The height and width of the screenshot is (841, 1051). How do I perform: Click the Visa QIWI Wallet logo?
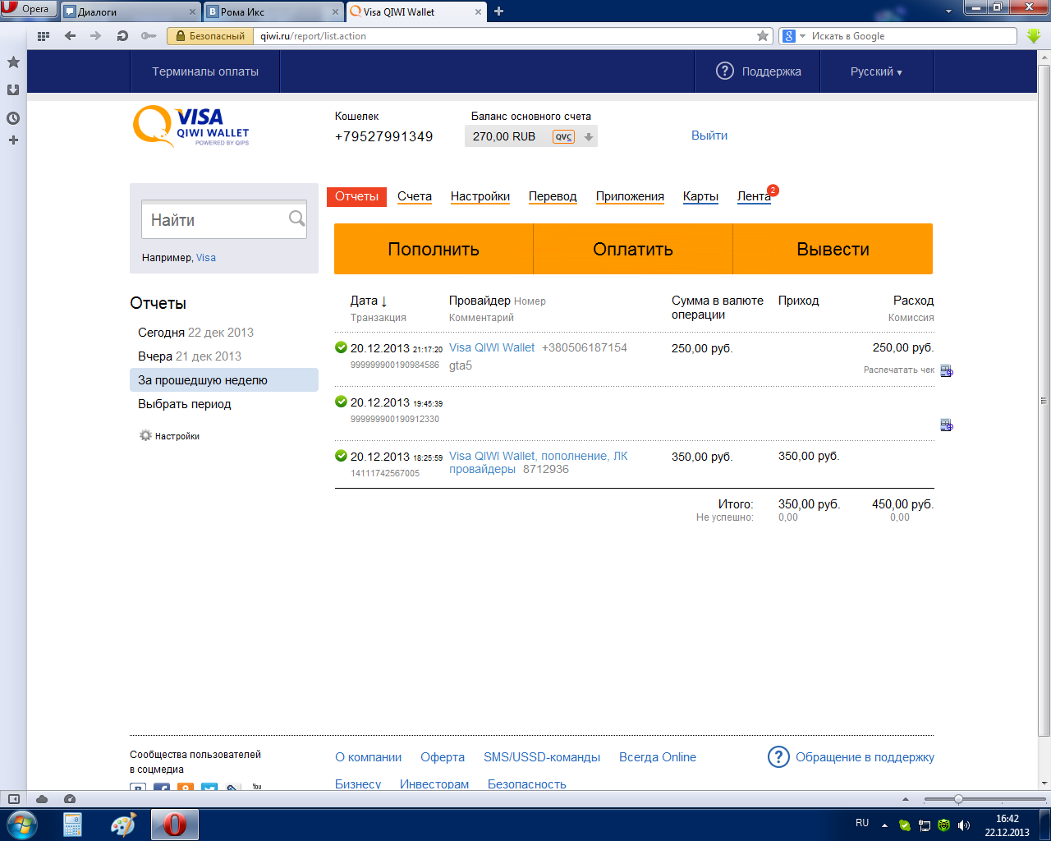(191, 127)
